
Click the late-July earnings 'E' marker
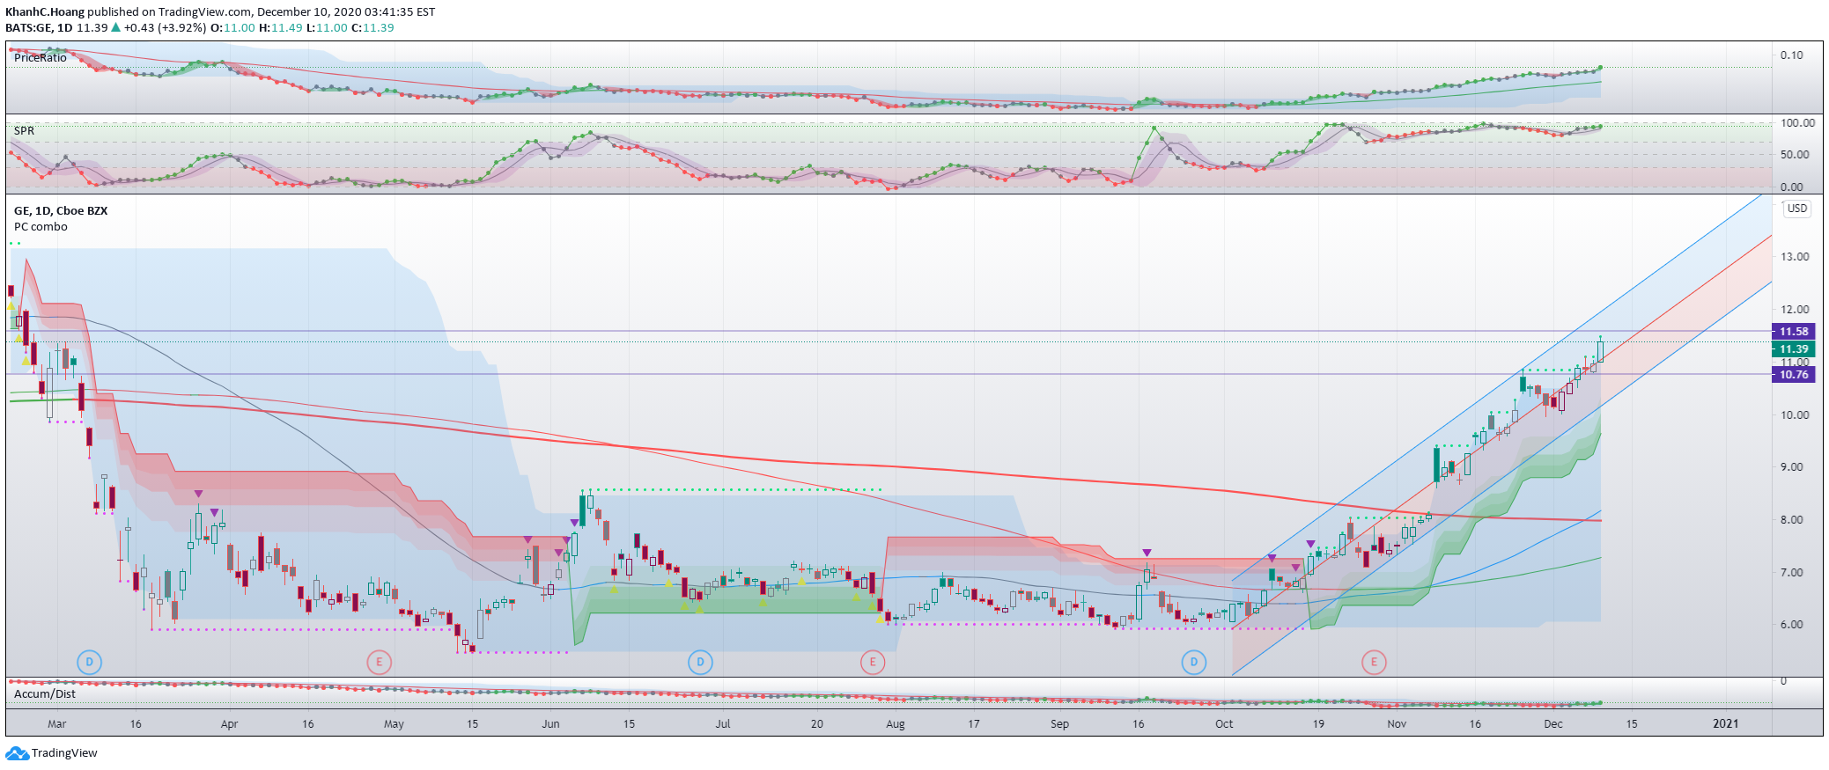coord(872,662)
